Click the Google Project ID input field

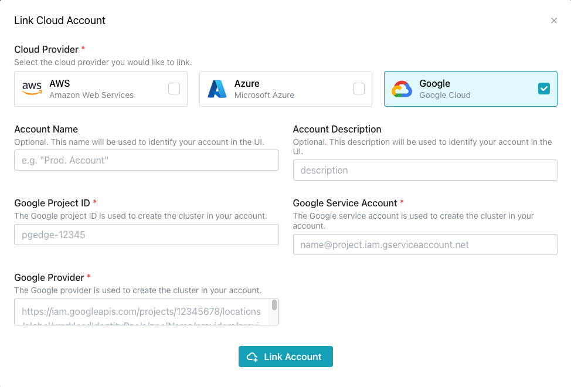pos(146,234)
